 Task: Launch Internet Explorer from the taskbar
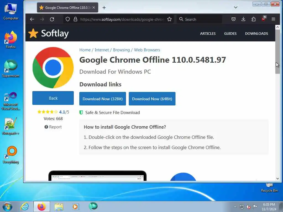click(x=25, y=206)
